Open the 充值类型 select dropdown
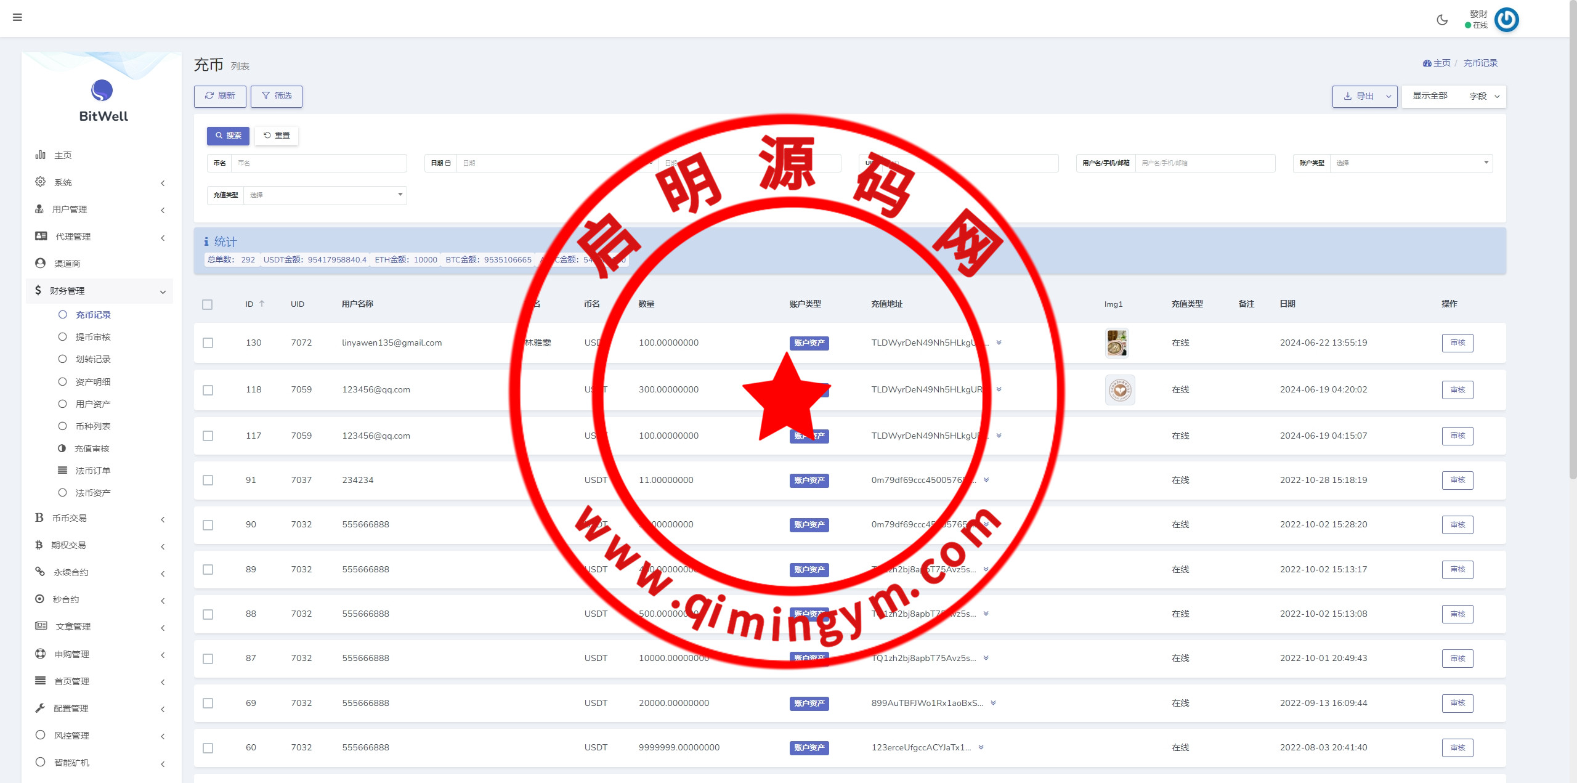This screenshot has width=1577, height=783. 325,195
